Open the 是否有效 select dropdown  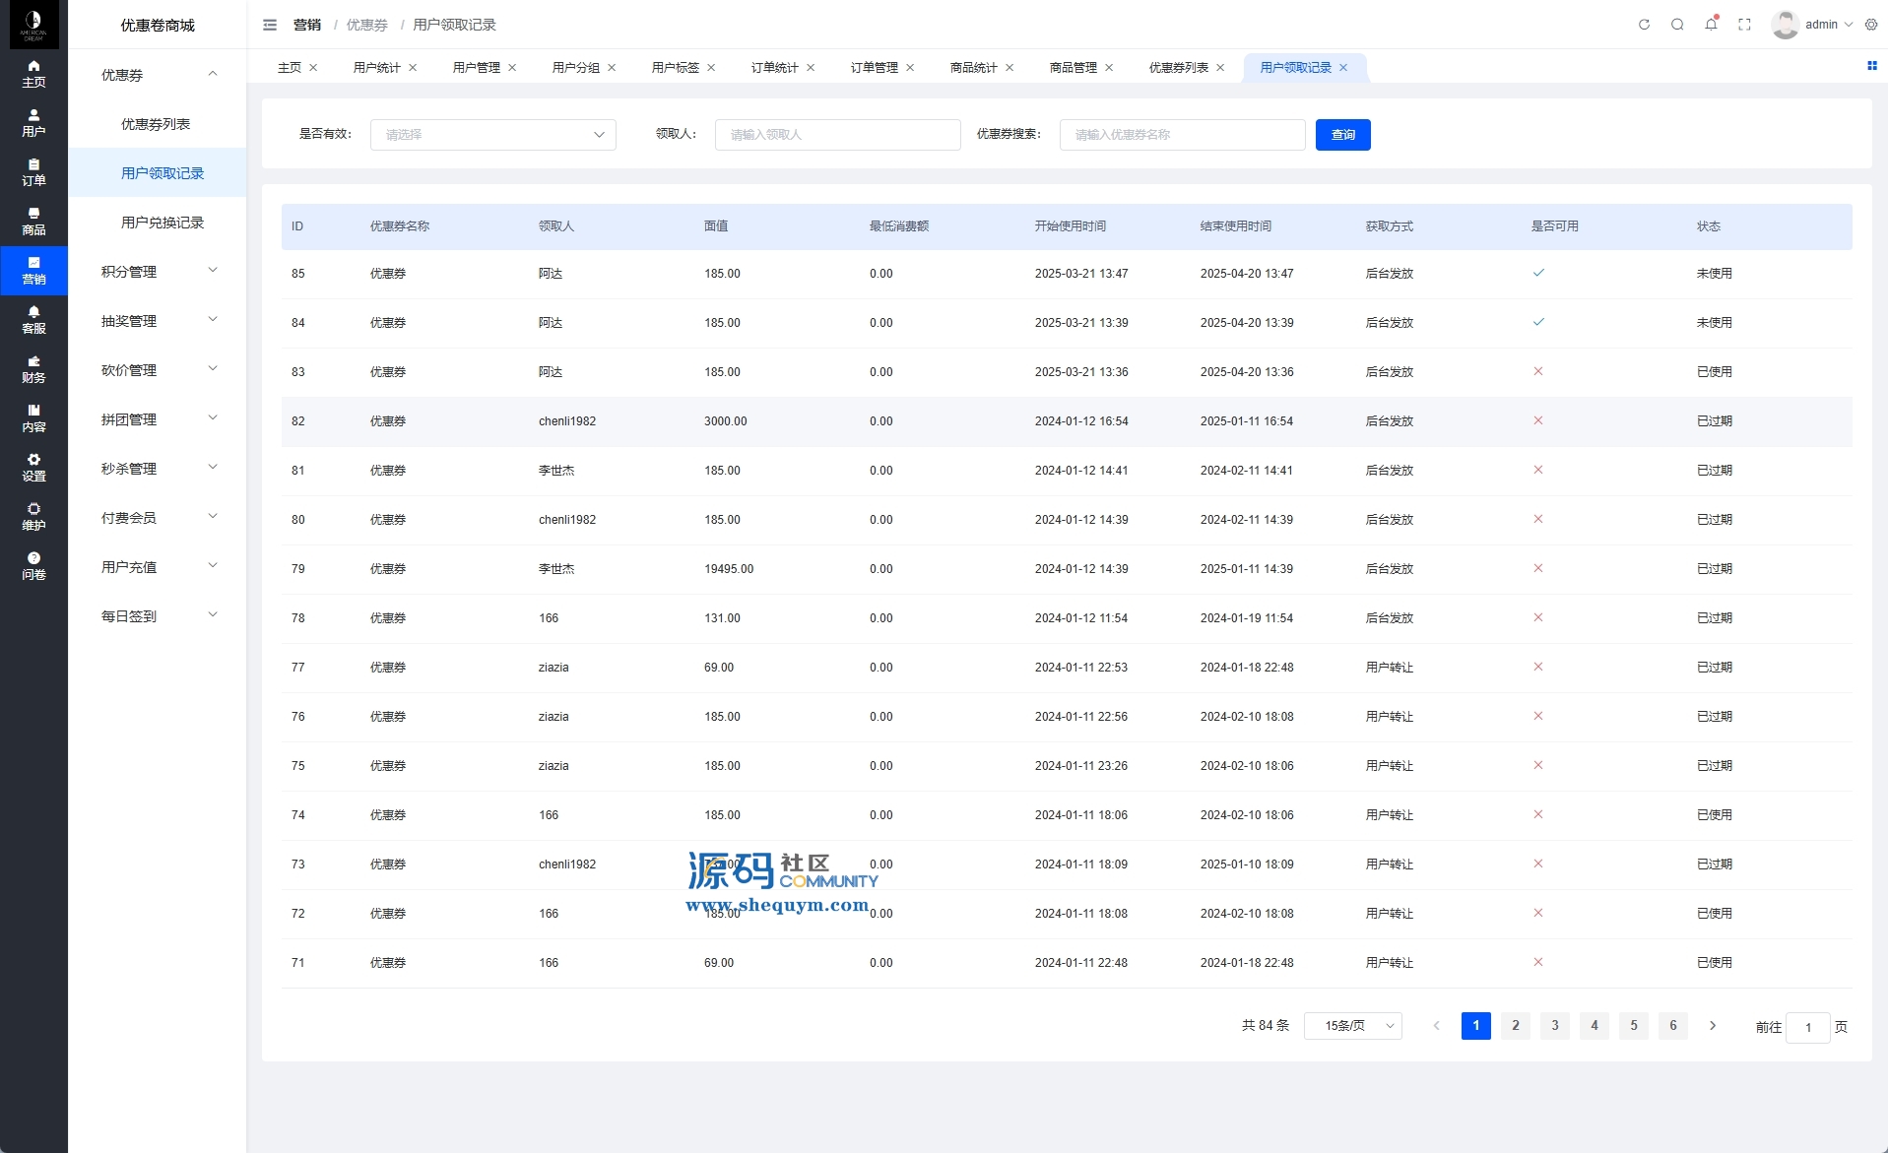(492, 135)
